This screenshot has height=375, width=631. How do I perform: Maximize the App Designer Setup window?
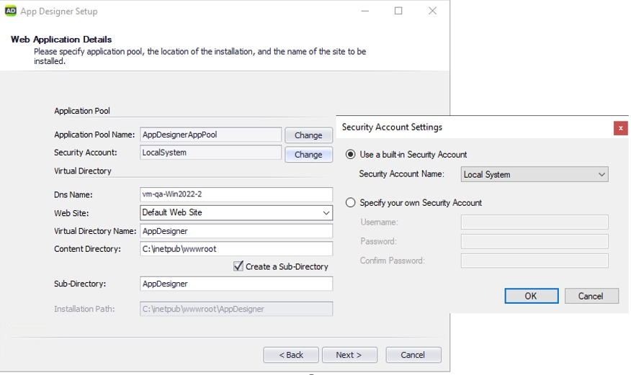(398, 11)
